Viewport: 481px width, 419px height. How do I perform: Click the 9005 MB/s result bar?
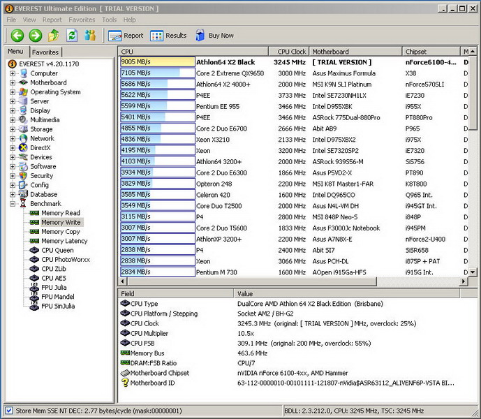pos(158,62)
